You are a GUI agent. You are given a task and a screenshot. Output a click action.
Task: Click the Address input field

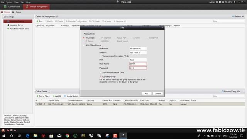pyautogui.click(x=138, y=53)
